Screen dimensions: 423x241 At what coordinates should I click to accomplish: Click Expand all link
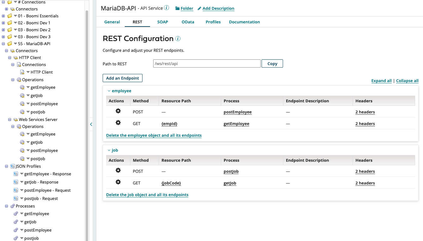[x=381, y=81]
